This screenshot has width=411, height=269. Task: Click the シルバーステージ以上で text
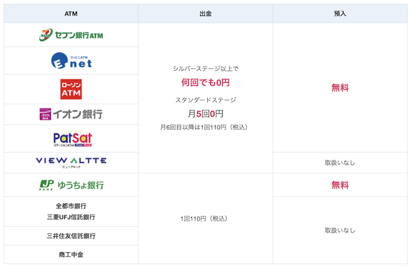[205, 69]
